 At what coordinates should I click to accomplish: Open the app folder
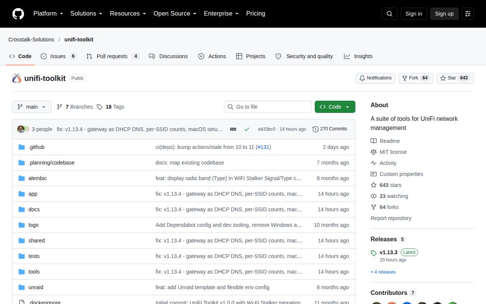pyautogui.click(x=33, y=194)
